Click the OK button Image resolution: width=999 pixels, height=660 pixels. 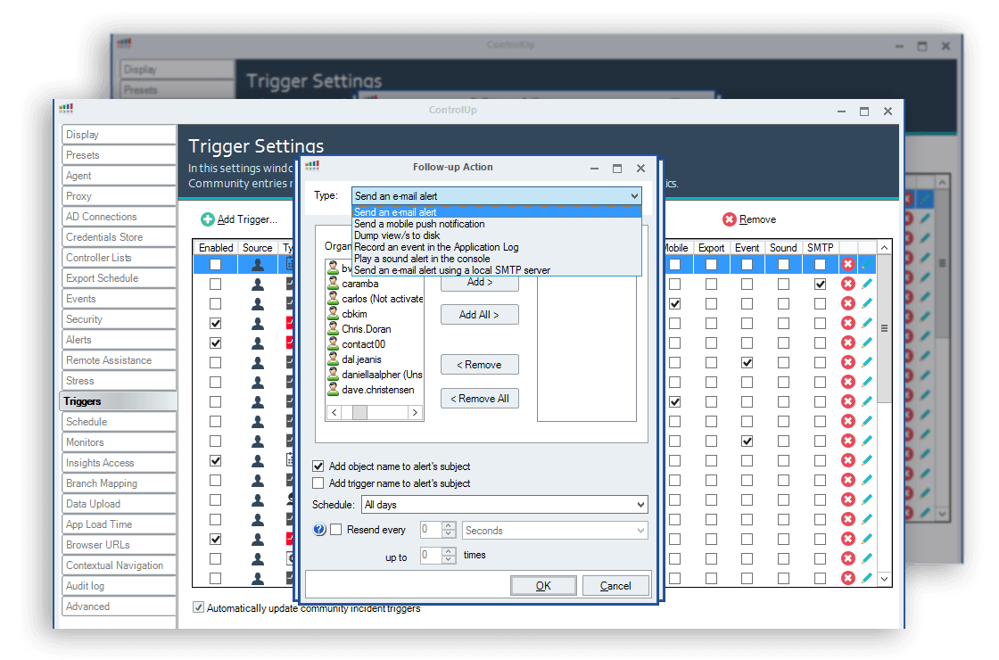pyautogui.click(x=543, y=585)
